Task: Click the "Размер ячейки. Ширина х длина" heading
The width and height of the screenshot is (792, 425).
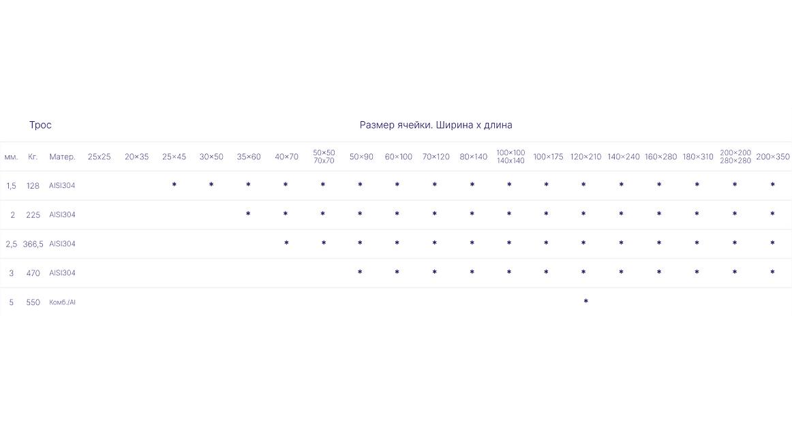Action: point(436,125)
